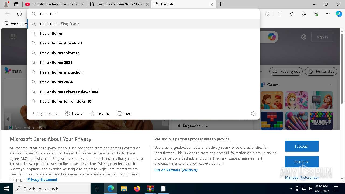345x194 pixels.
Task: Choose 'free antivirus protection' suggestion
Action: coord(143,72)
